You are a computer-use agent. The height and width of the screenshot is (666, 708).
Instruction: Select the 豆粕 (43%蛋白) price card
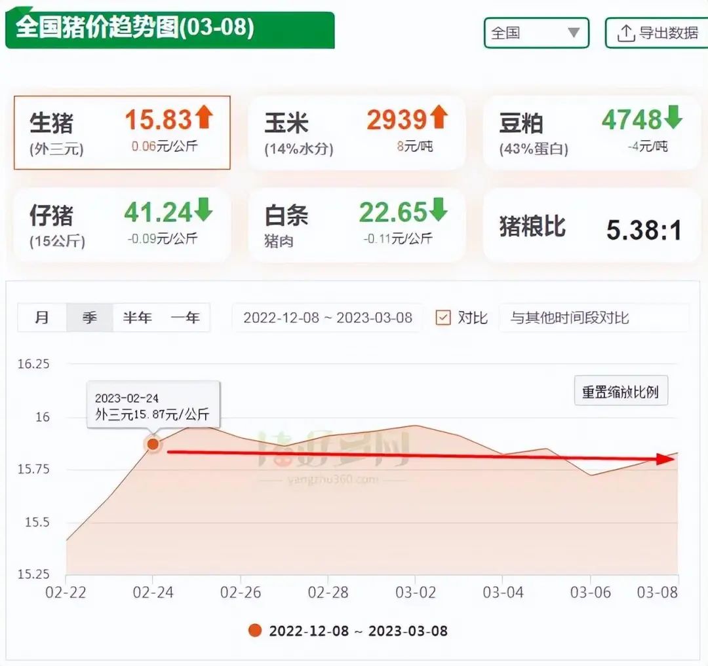(x=591, y=132)
